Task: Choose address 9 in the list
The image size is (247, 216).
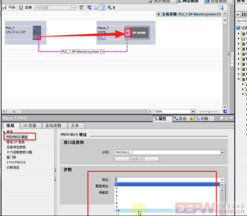Action: pyautogui.click(x=167, y=207)
